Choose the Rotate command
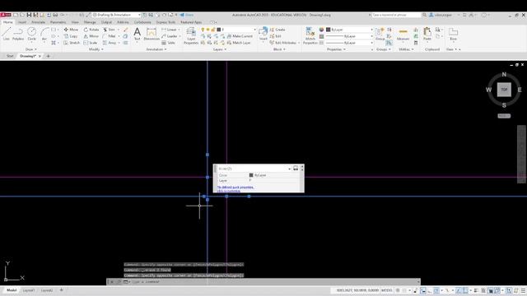Viewport: 527px width, 296px height. pos(91,30)
